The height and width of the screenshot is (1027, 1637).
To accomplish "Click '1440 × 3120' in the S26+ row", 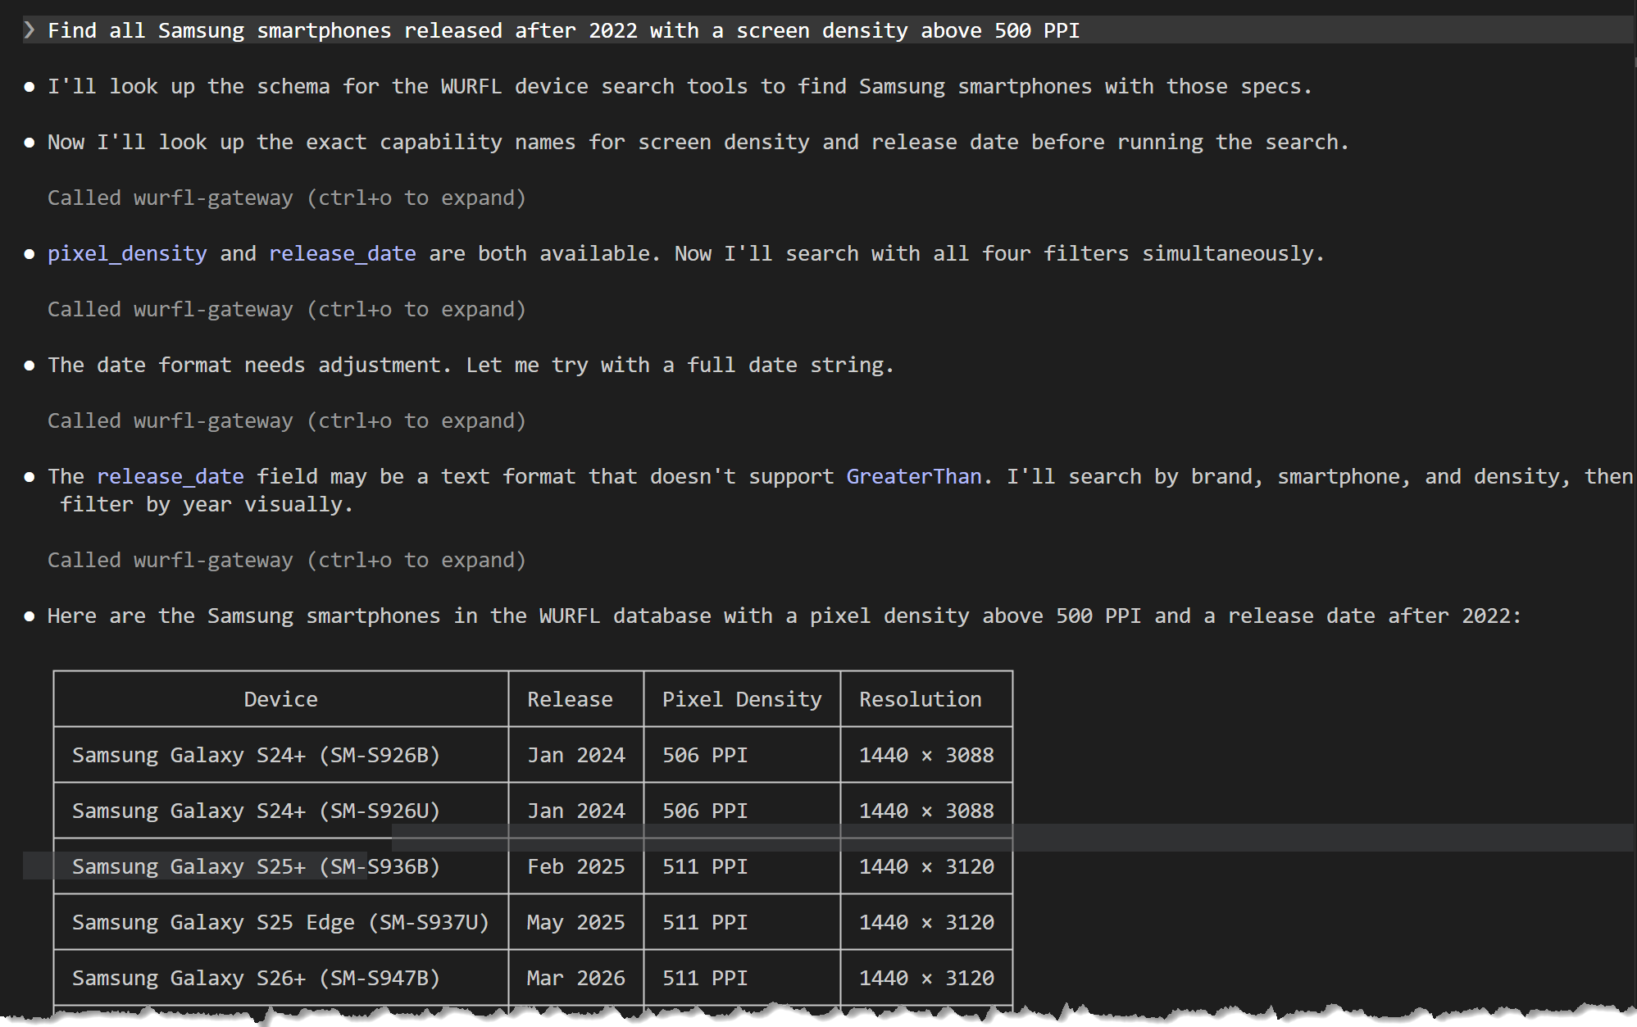I will coord(926,978).
